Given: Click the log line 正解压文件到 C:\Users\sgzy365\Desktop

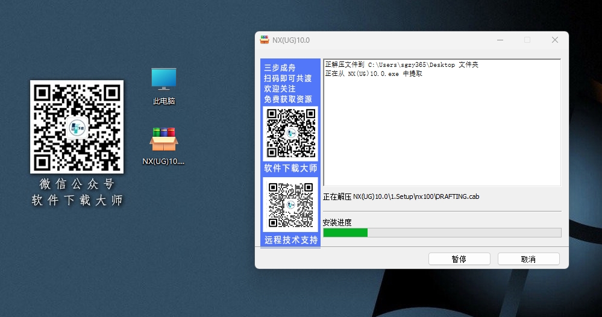Looking at the screenshot, I should pyautogui.click(x=401, y=65).
